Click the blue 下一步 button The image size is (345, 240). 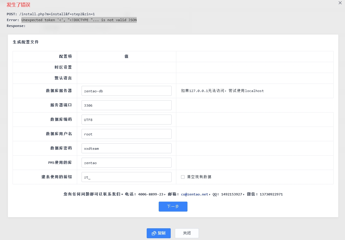(173, 207)
